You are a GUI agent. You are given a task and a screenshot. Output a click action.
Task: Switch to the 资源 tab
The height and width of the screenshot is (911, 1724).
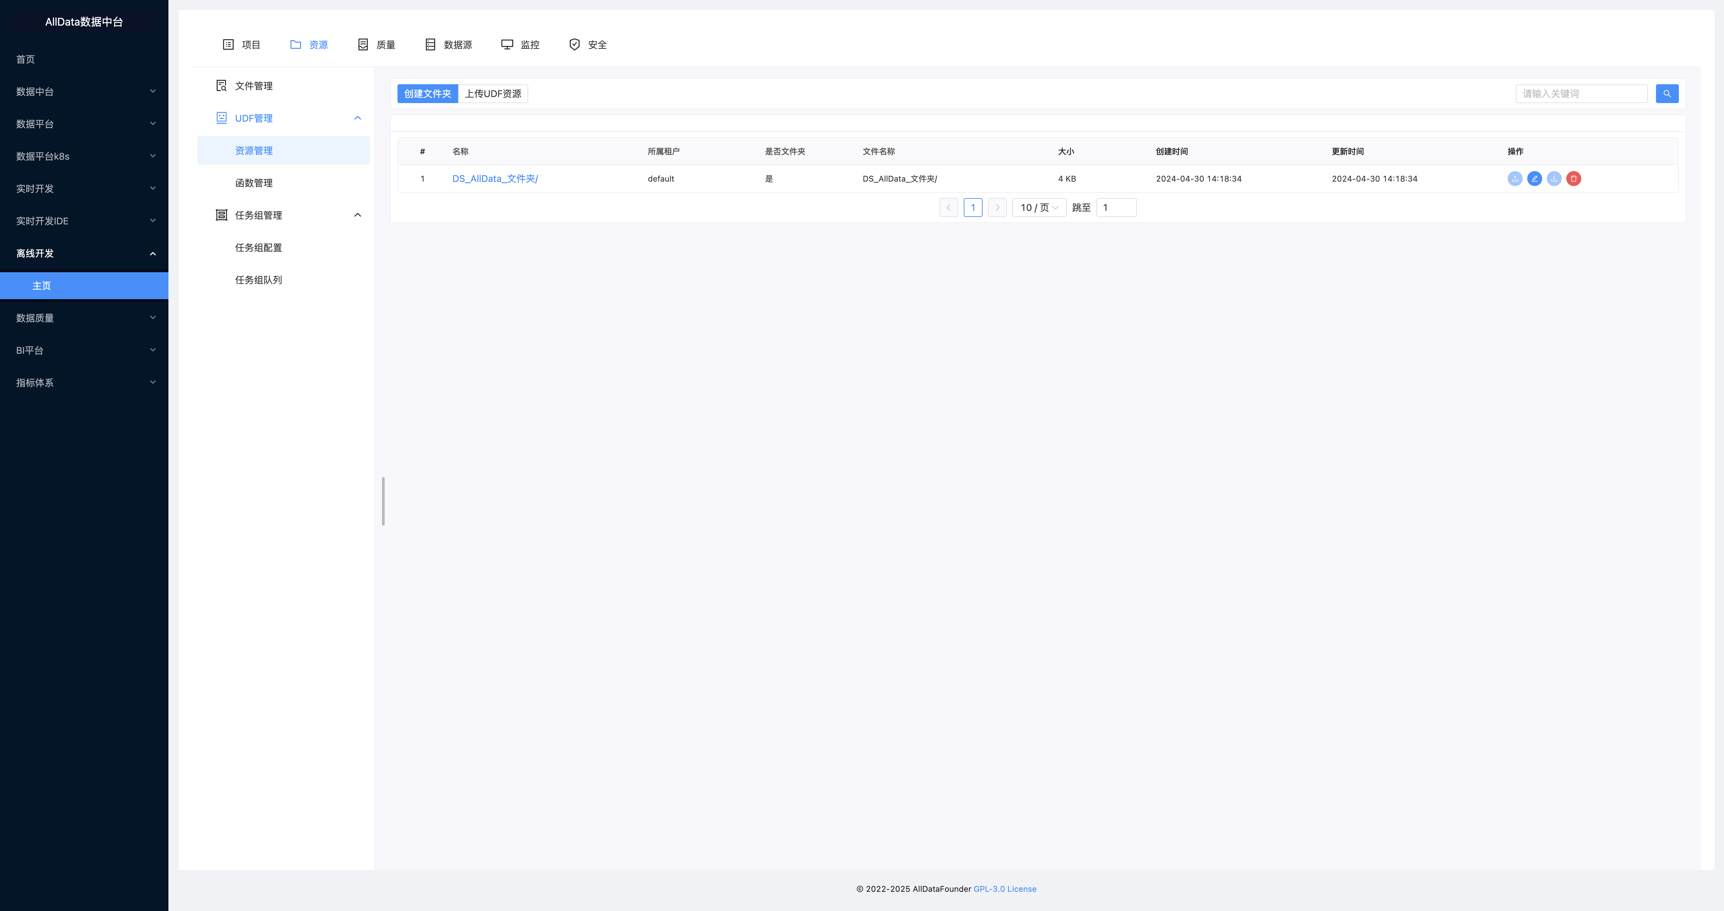tap(309, 44)
